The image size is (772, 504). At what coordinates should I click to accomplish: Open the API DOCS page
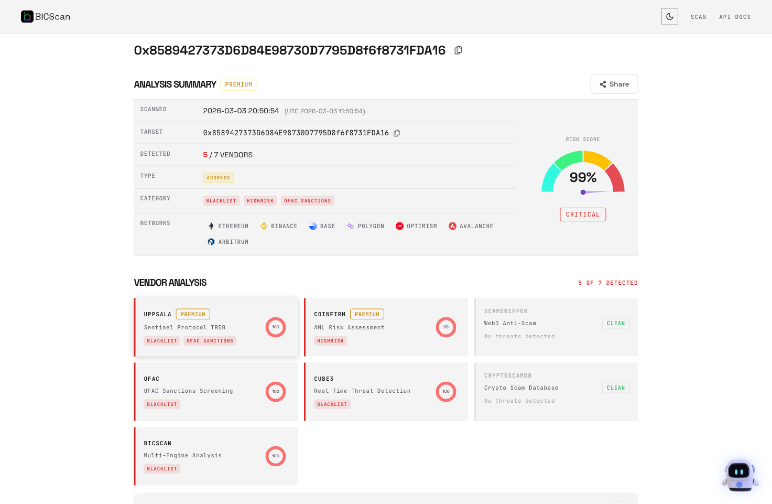pyautogui.click(x=735, y=16)
